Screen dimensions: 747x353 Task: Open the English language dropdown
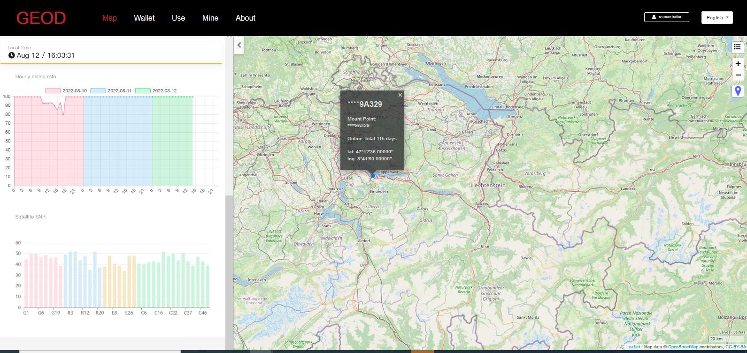(717, 17)
